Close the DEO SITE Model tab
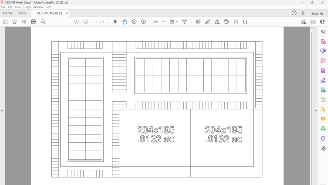The width and height of the screenshot is (328, 185). click(67, 13)
